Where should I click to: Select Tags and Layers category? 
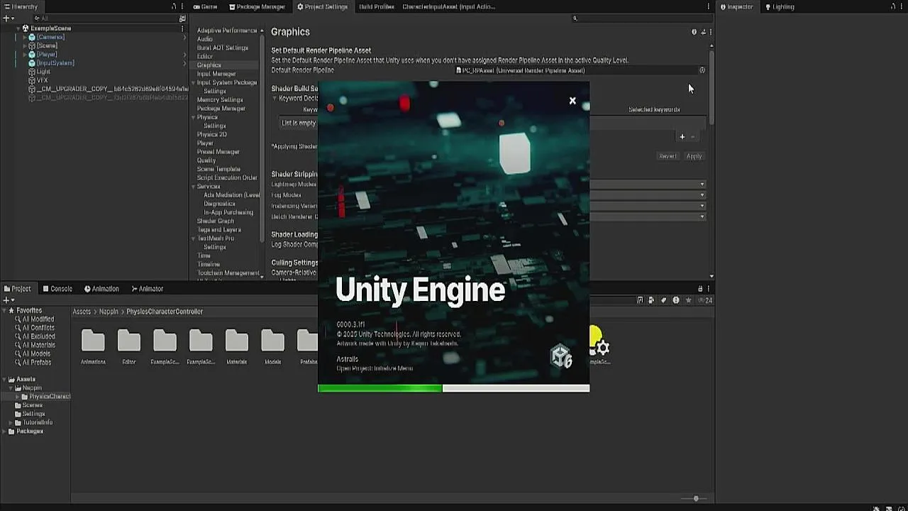click(219, 230)
